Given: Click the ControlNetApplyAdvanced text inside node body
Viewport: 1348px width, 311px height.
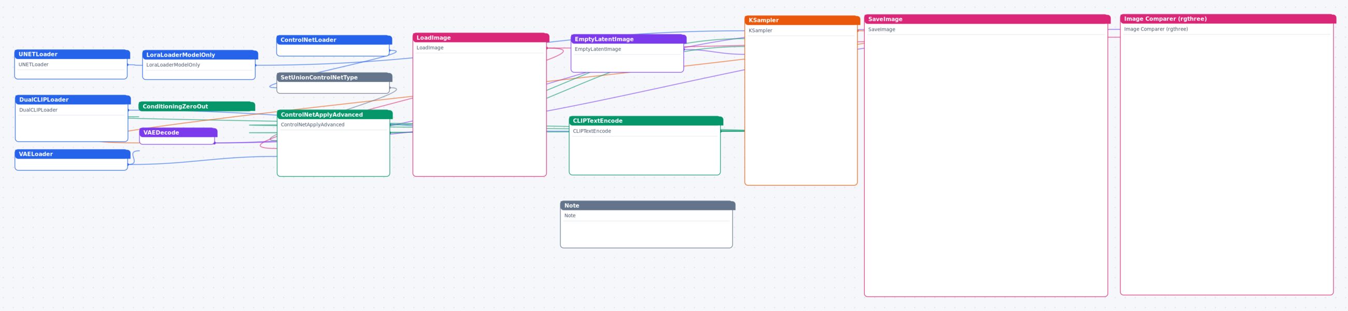Looking at the screenshot, I should click(313, 124).
